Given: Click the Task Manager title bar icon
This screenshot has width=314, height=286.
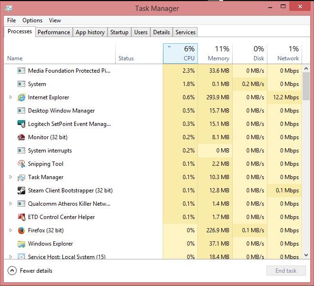Looking at the screenshot, I should [x=9, y=9].
